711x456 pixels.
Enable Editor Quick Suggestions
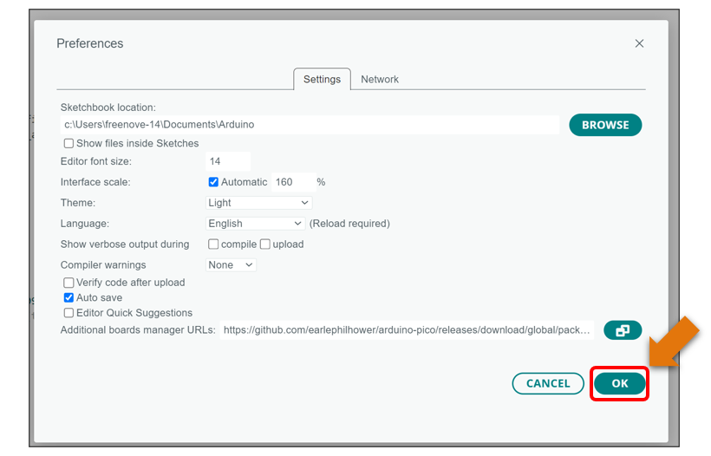click(68, 313)
